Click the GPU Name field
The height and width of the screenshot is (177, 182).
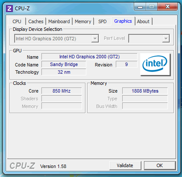[89, 57]
